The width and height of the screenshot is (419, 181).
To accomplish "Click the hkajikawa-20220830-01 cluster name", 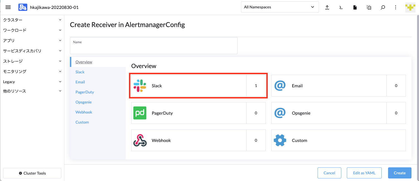I will 54,8.
